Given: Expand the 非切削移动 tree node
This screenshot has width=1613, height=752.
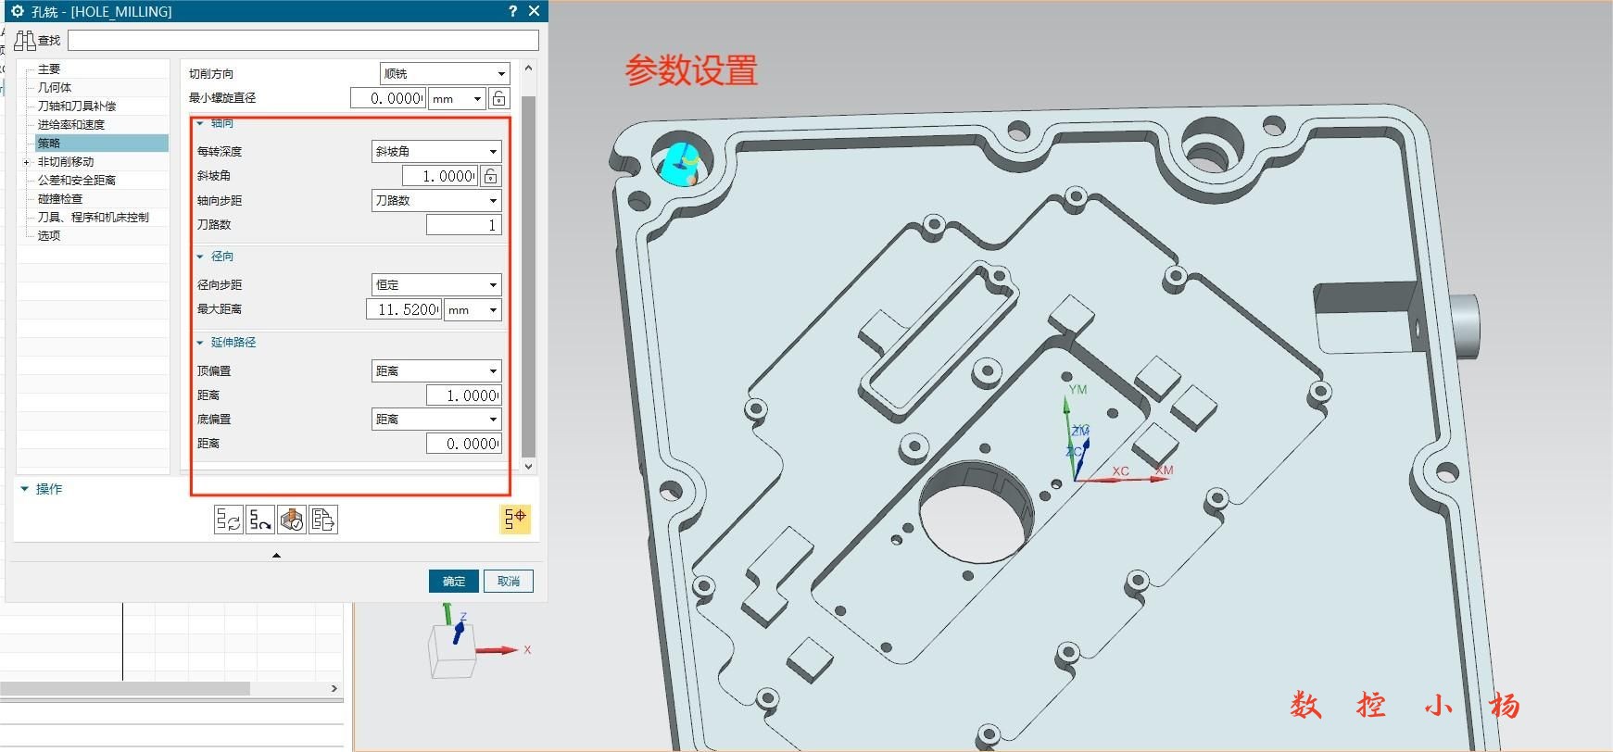Looking at the screenshot, I should tap(26, 162).
